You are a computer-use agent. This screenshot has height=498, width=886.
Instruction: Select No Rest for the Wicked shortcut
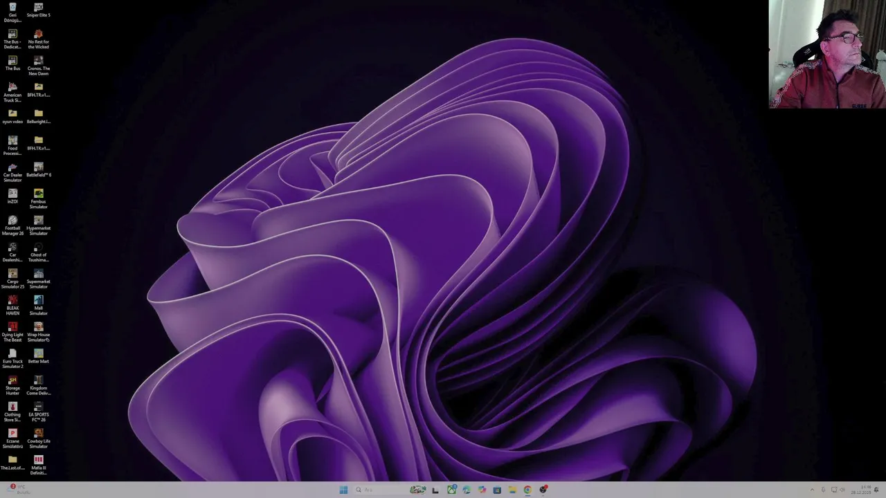[38, 39]
